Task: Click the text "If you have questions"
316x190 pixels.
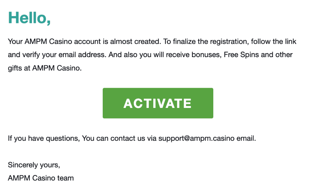Action: tap(43, 139)
